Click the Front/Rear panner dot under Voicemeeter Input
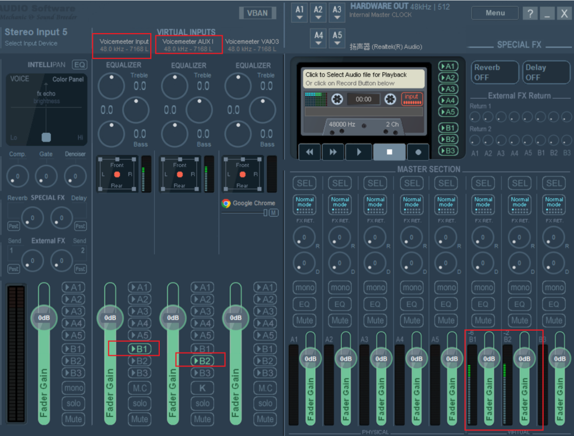The image size is (574, 436). pyautogui.click(x=117, y=175)
